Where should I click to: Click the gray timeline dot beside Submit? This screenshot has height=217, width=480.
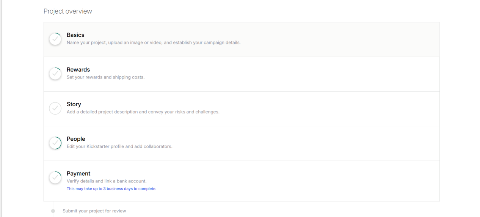click(x=53, y=211)
